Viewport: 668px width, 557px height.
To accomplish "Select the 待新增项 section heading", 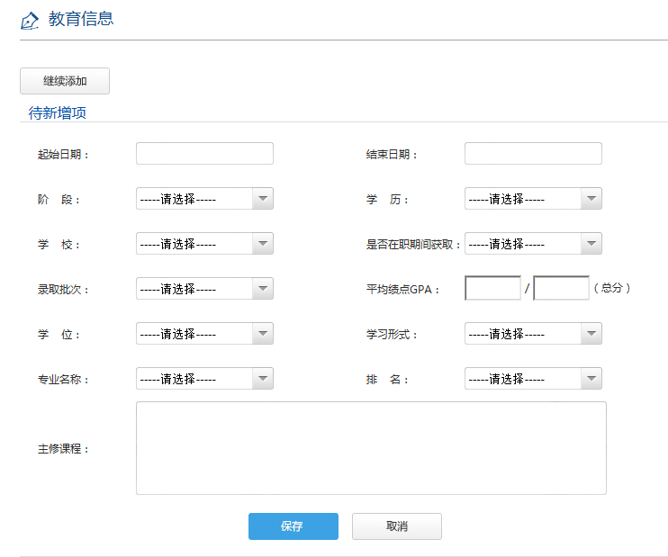I will point(57,112).
